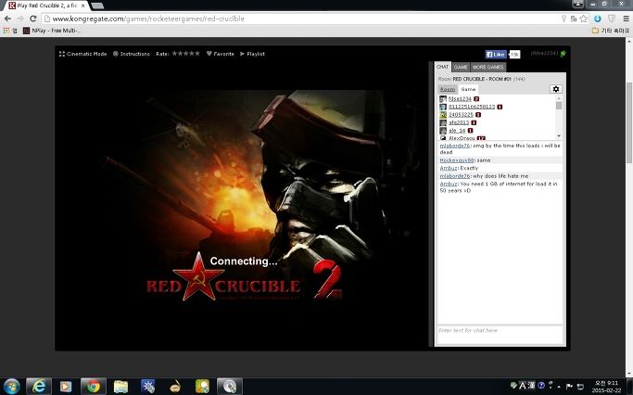This screenshot has width=633, height=395.
Task: Open Action Center flag icon in tray
Action: pos(569,387)
